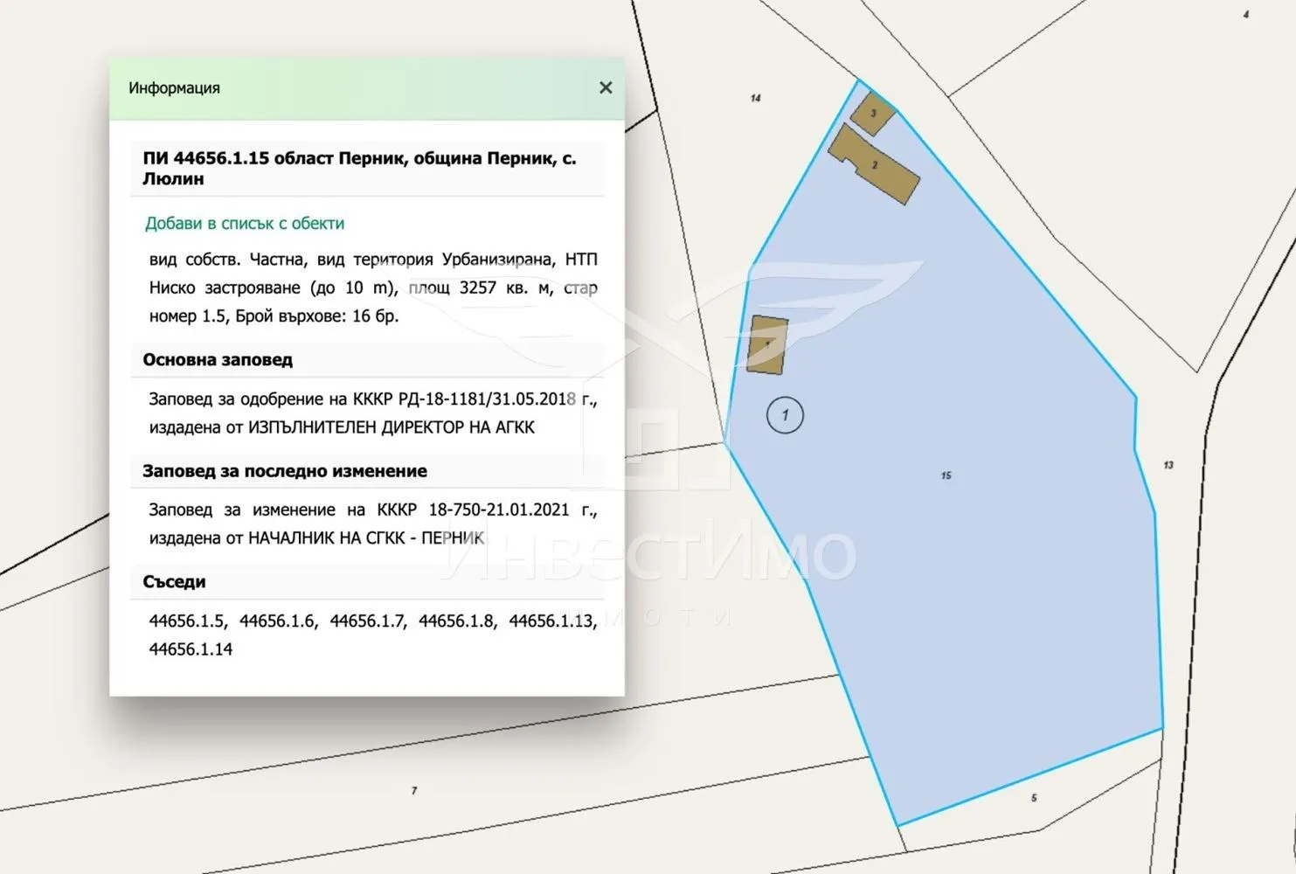Click parcel label 15 on the map
The width and height of the screenshot is (1296, 874).
click(x=946, y=475)
